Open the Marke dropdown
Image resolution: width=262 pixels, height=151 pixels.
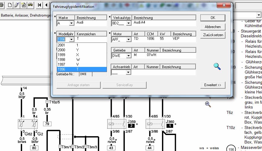pyautogui.click(x=71, y=23)
